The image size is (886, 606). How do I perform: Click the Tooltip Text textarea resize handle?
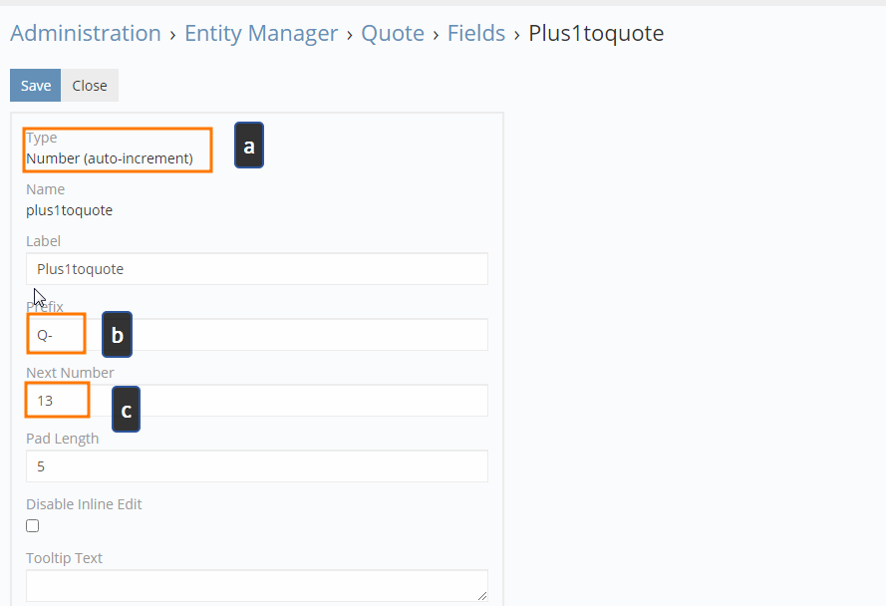pos(482,596)
